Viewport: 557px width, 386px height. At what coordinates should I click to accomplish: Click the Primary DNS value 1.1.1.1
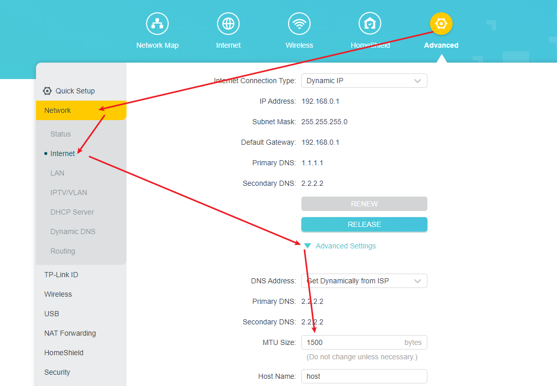click(x=312, y=163)
